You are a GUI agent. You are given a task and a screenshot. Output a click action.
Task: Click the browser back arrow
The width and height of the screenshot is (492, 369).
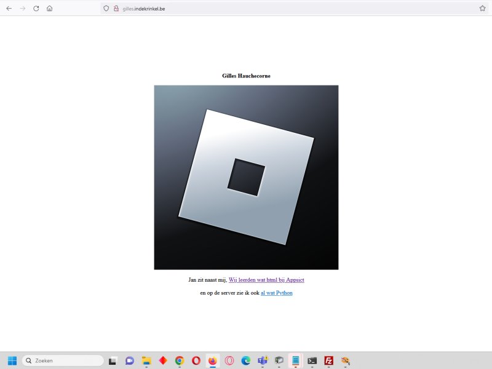point(9,9)
